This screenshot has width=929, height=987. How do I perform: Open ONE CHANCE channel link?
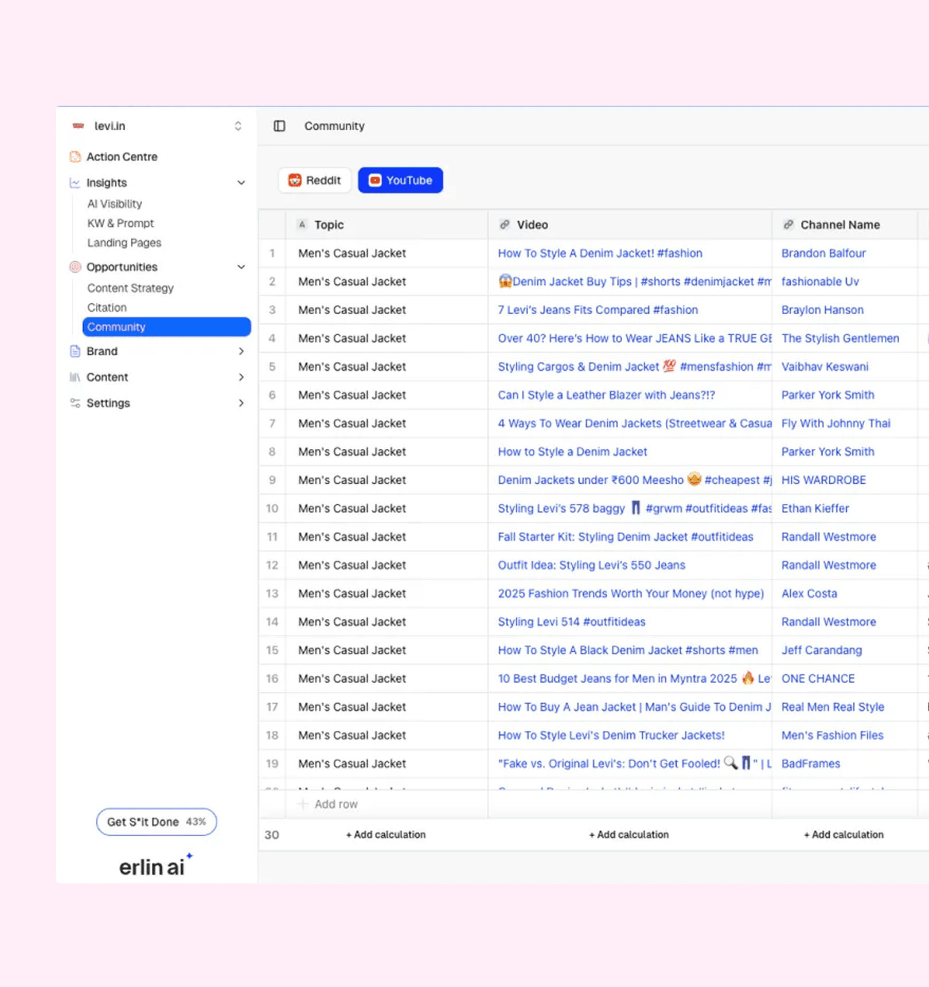(x=818, y=679)
